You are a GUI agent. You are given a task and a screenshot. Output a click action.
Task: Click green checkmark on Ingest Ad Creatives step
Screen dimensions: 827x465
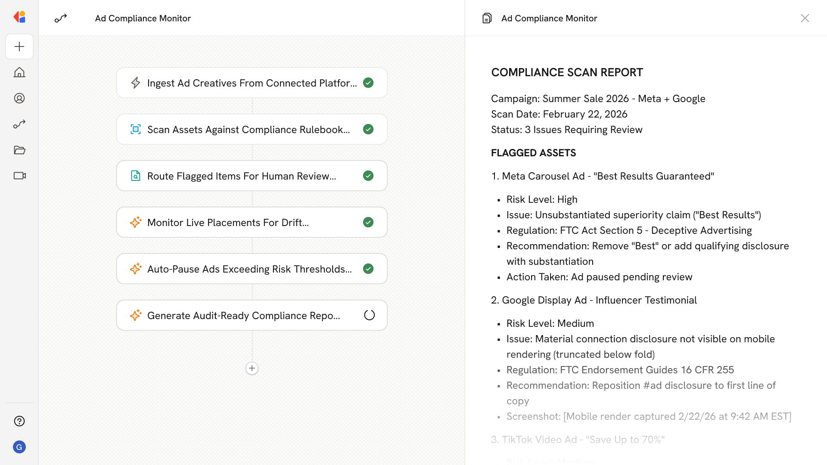[368, 83]
